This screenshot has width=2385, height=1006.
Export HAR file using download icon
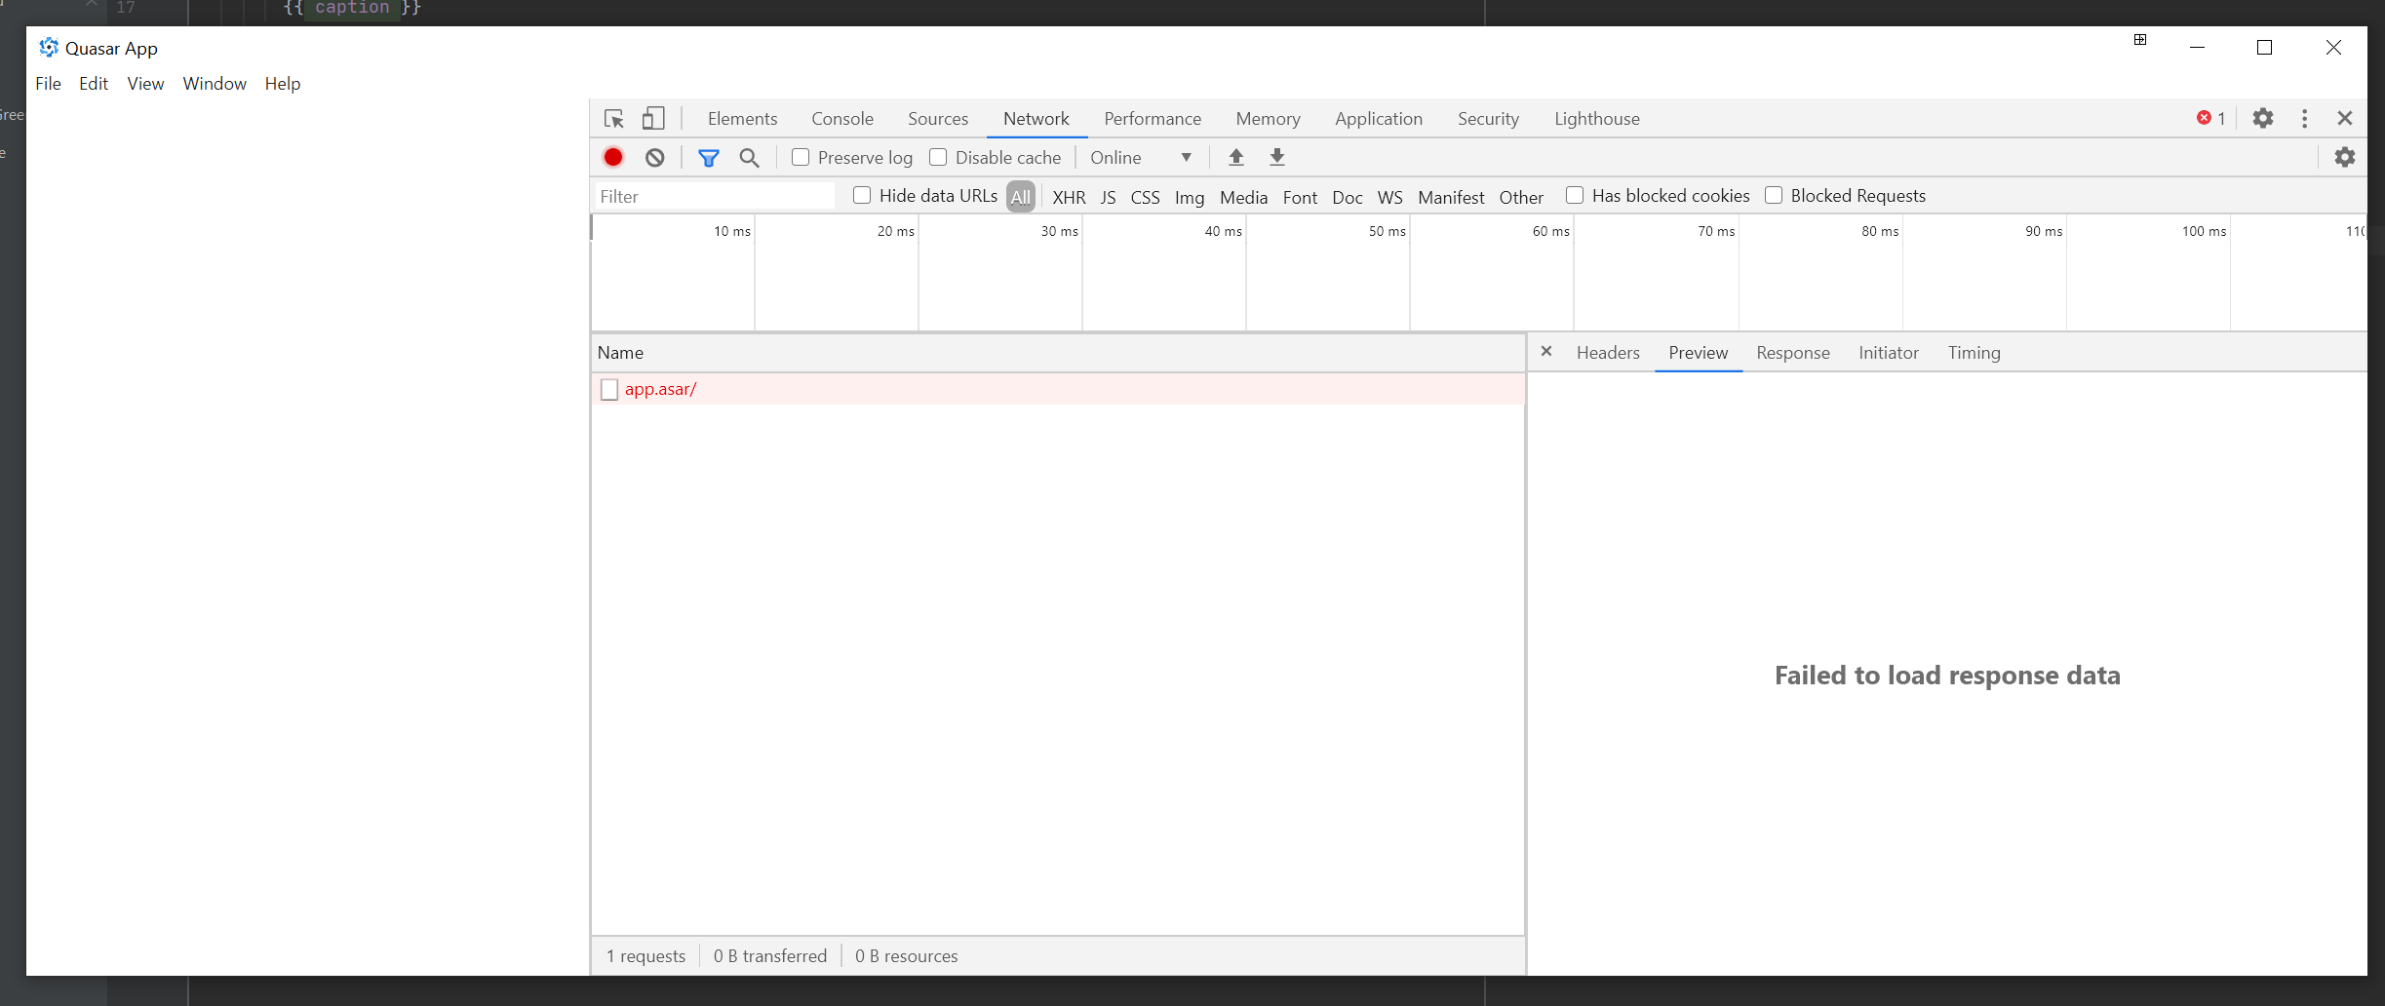[x=1275, y=157]
